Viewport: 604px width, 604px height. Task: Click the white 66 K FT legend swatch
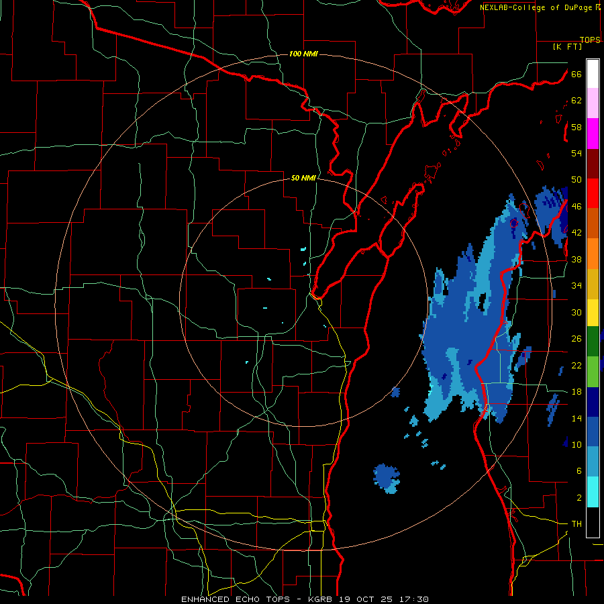[593, 74]
